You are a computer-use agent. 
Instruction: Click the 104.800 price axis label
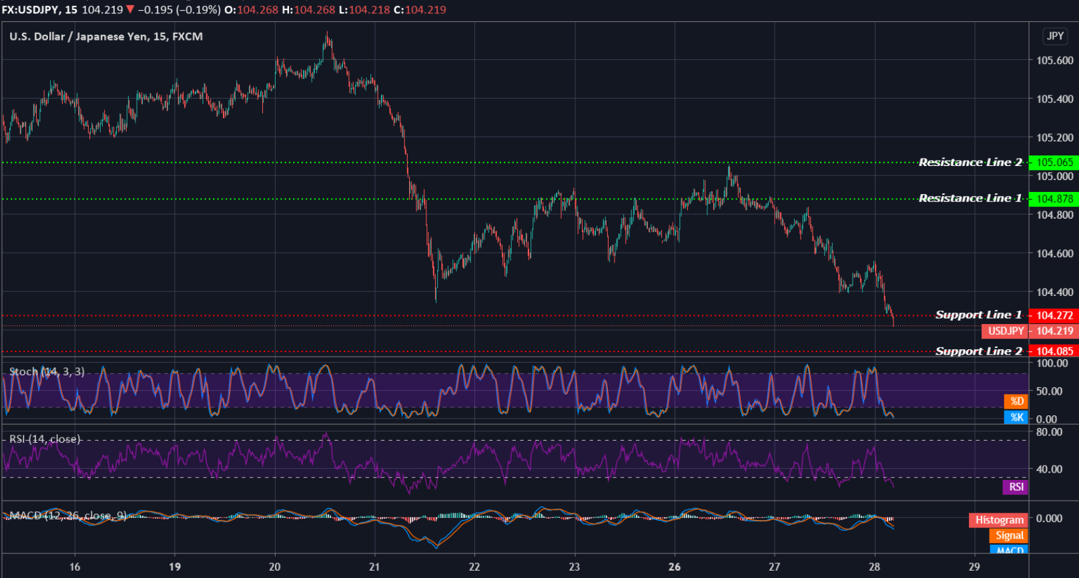point(1055,215)
